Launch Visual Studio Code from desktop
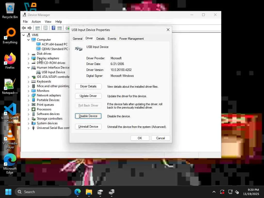Screen dimensions: 264x198 pos(10,113)
